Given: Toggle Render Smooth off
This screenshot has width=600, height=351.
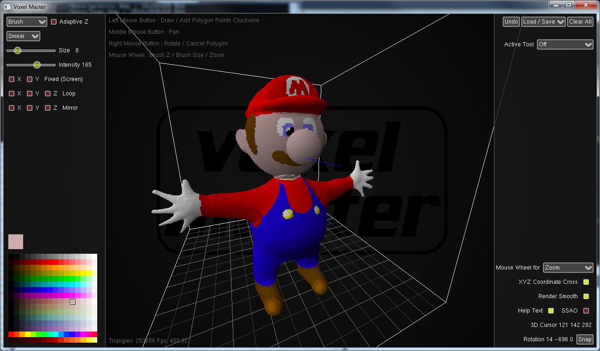Looking at the screenshot, I should [x=586, y=296].
